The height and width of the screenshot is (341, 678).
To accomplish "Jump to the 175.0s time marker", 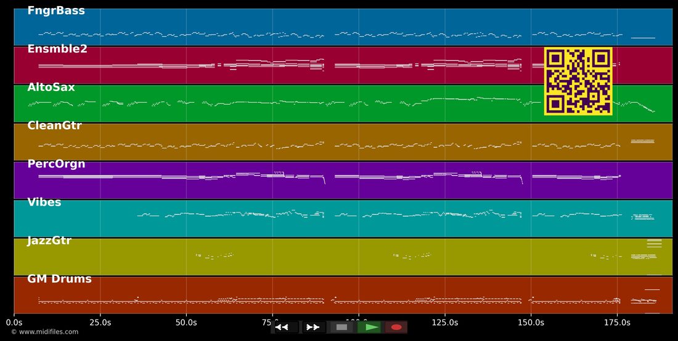I will [617, 323].
